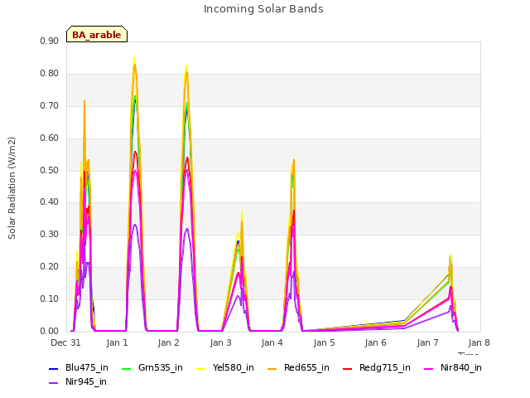Click the Jan 2 yellow peak near 0.83

click(x=186, y=66)
